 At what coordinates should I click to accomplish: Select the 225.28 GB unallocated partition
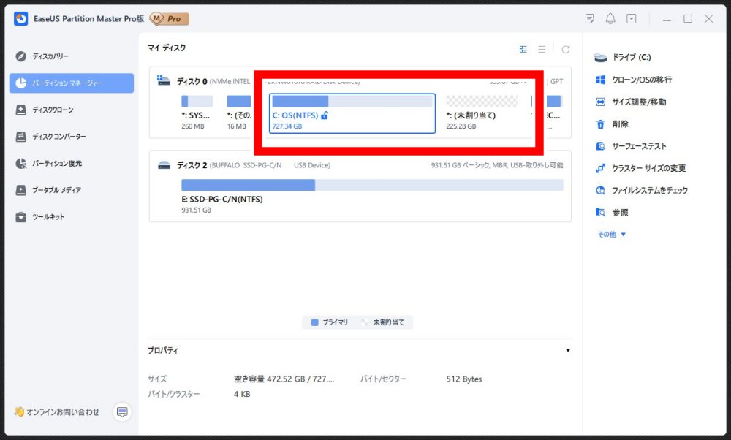(482, 113)
